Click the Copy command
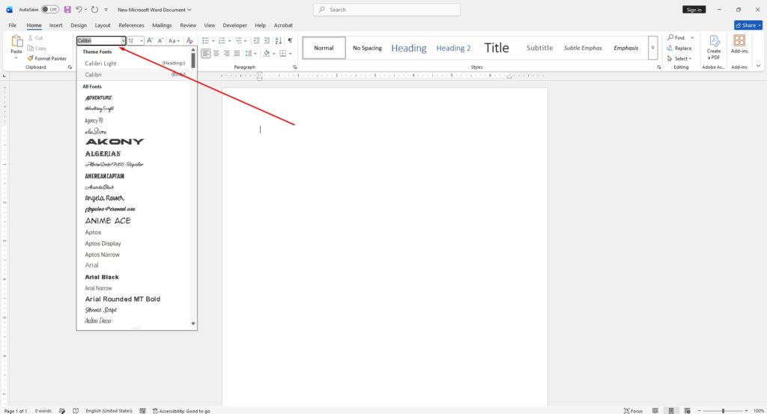 click(x=37, y=48)
